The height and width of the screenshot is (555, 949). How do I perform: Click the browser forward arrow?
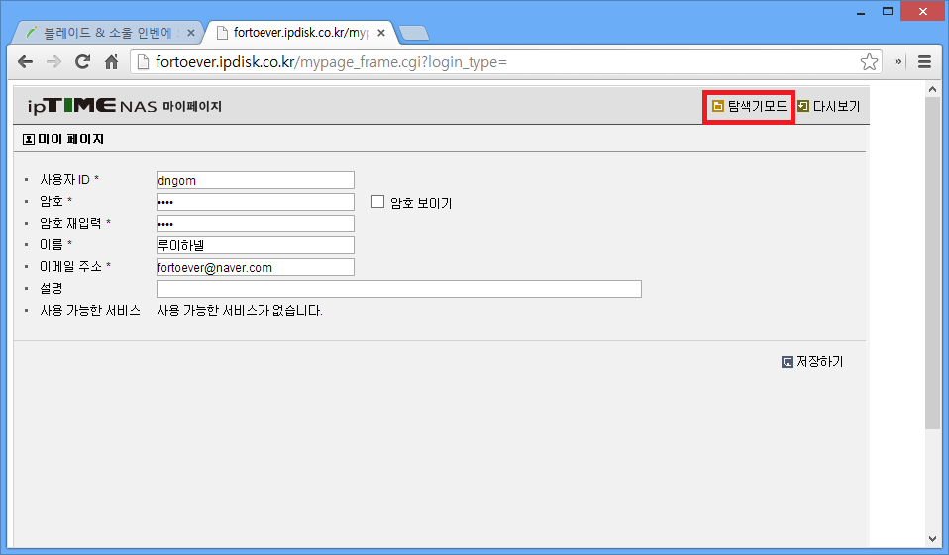(54, 62)
